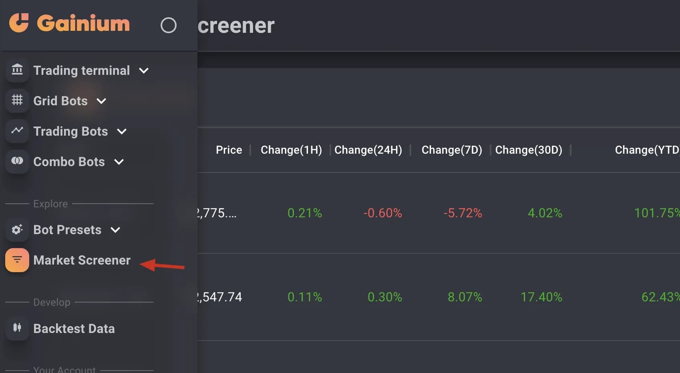Click the Combo Bots icon
Image resolution: width=680 pixels, height=373 pixels.
click(x=17, y=161)
